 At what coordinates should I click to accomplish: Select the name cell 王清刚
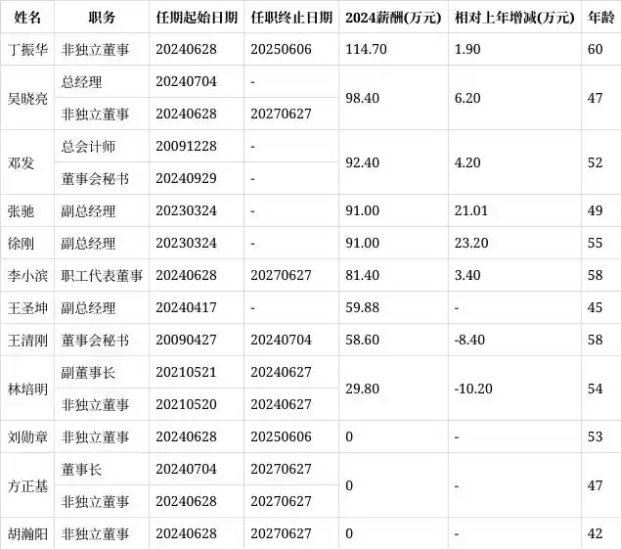click(27, 341)
